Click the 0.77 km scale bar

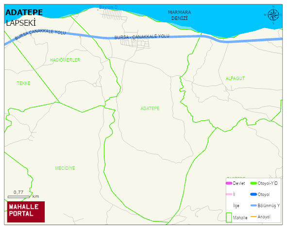click(18, 197)
